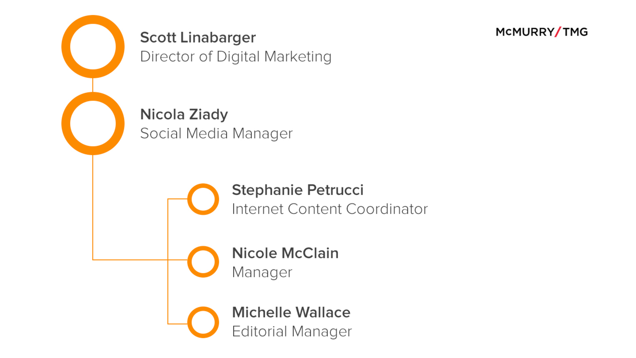Select the circle next to Nicole McClain
This screenshot has width=636, height=358.
pyautogui.click(x=203, y=262)
